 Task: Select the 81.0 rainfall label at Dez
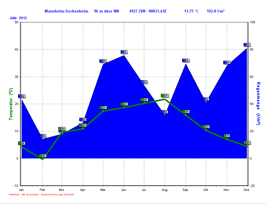(x=247, y=45)
